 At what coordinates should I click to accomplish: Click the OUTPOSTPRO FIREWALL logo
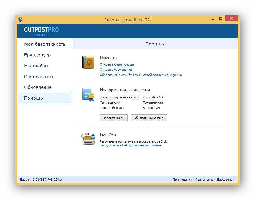41,31
